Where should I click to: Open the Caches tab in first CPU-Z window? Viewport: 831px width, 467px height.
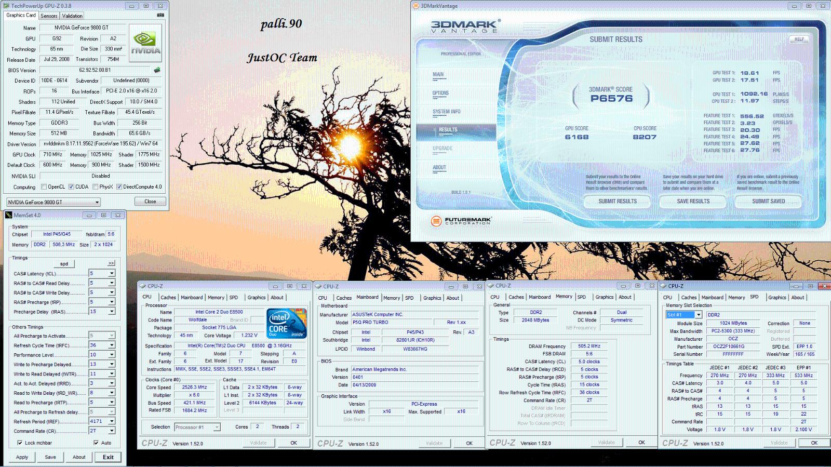click(168, 298)
